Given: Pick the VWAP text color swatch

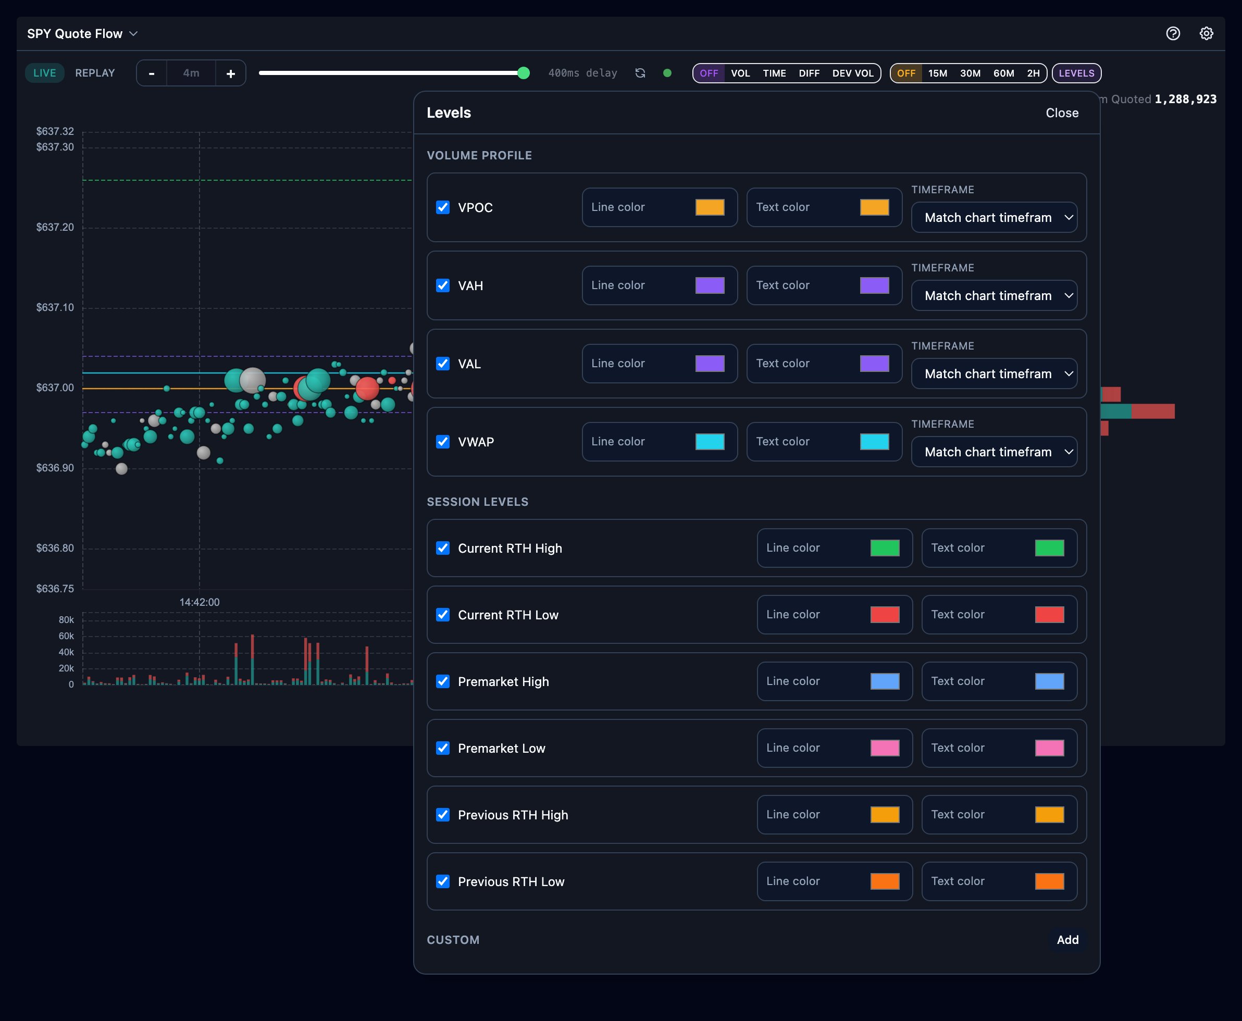Looking at the screenshot, I should pos(875,442).
